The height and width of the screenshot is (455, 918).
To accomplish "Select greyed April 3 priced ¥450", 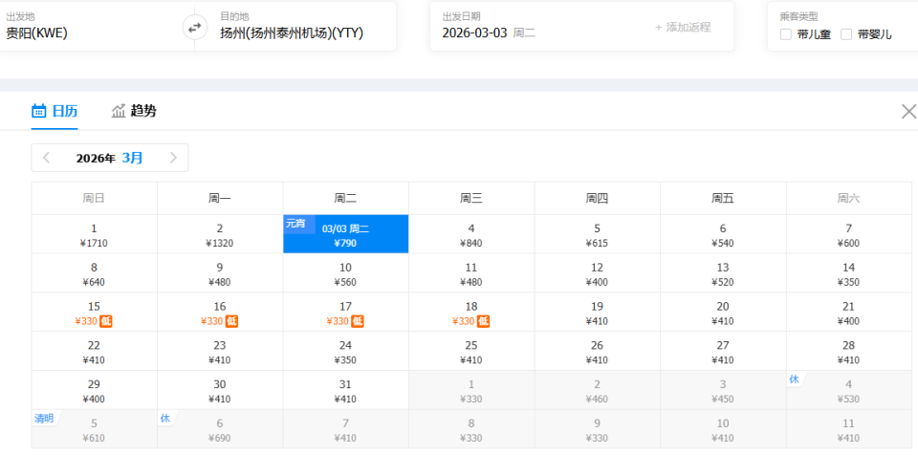I will (x=723, y=390).
